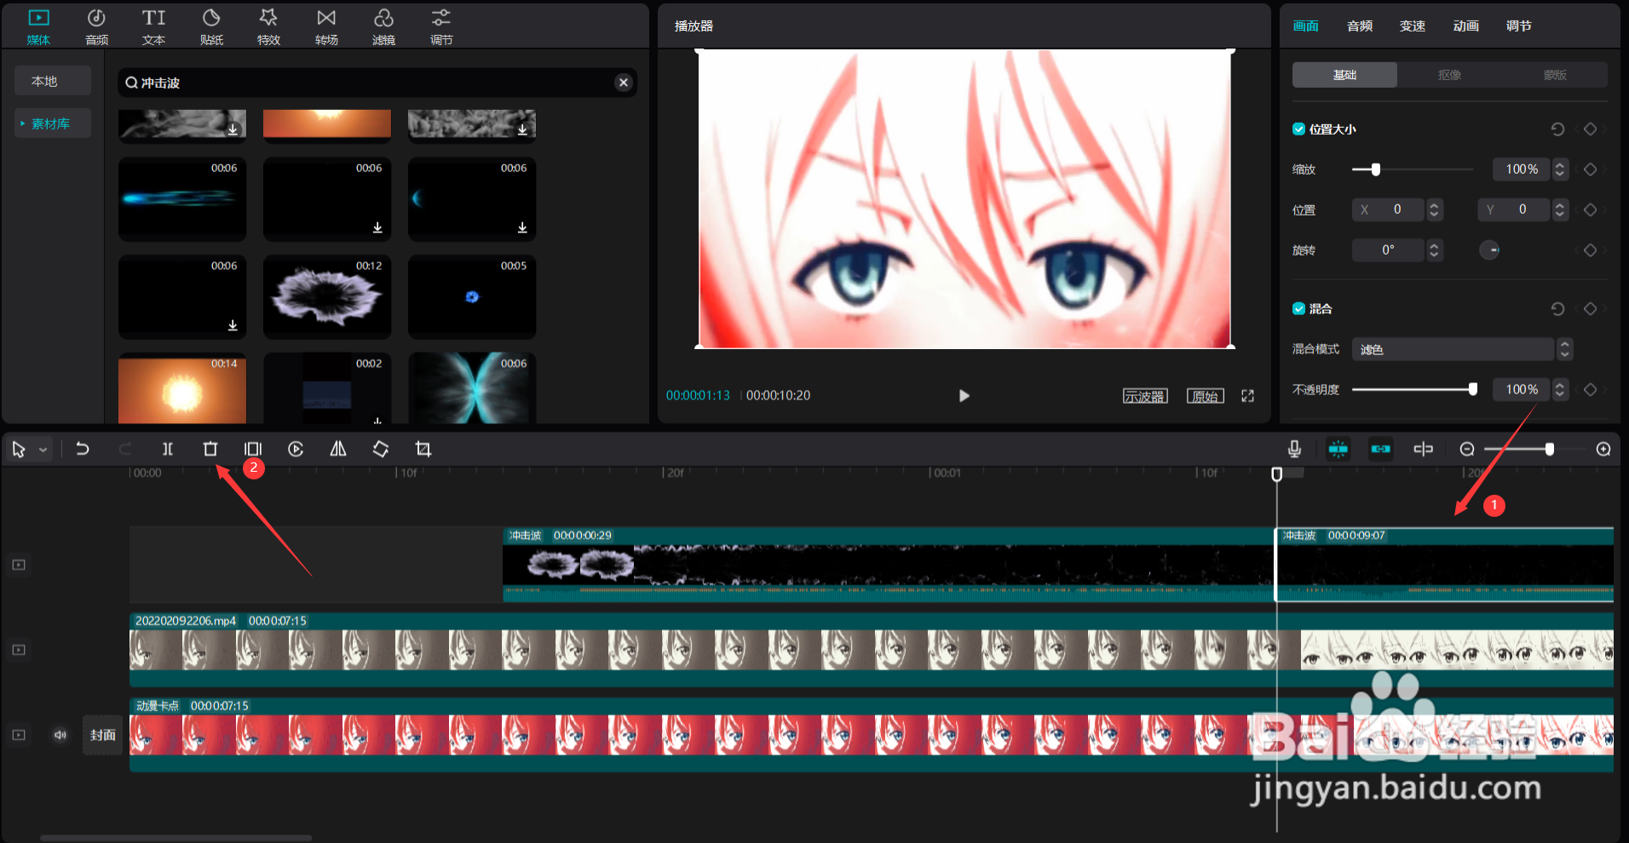Click the 旋转 rotation angle field
This screenshot has width=1629, height=843.
(1388, 250)
